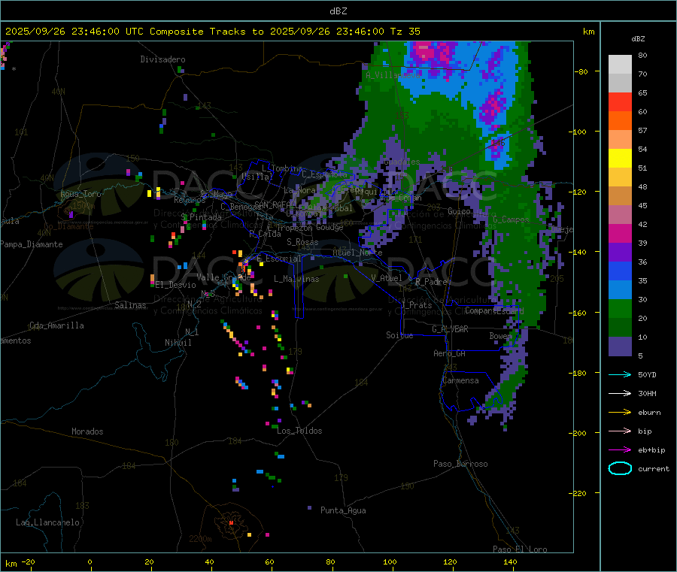
Task: Click the 'dBZ' label above color scale
Action: pos(638,39)
